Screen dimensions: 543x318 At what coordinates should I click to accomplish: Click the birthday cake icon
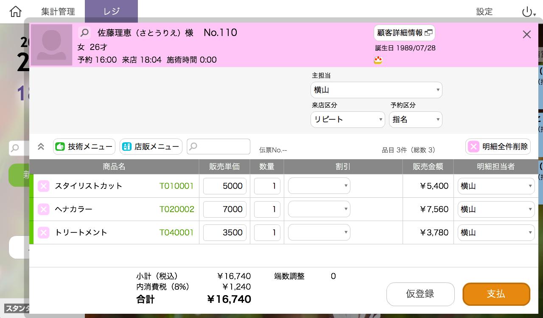coord(378,60)
